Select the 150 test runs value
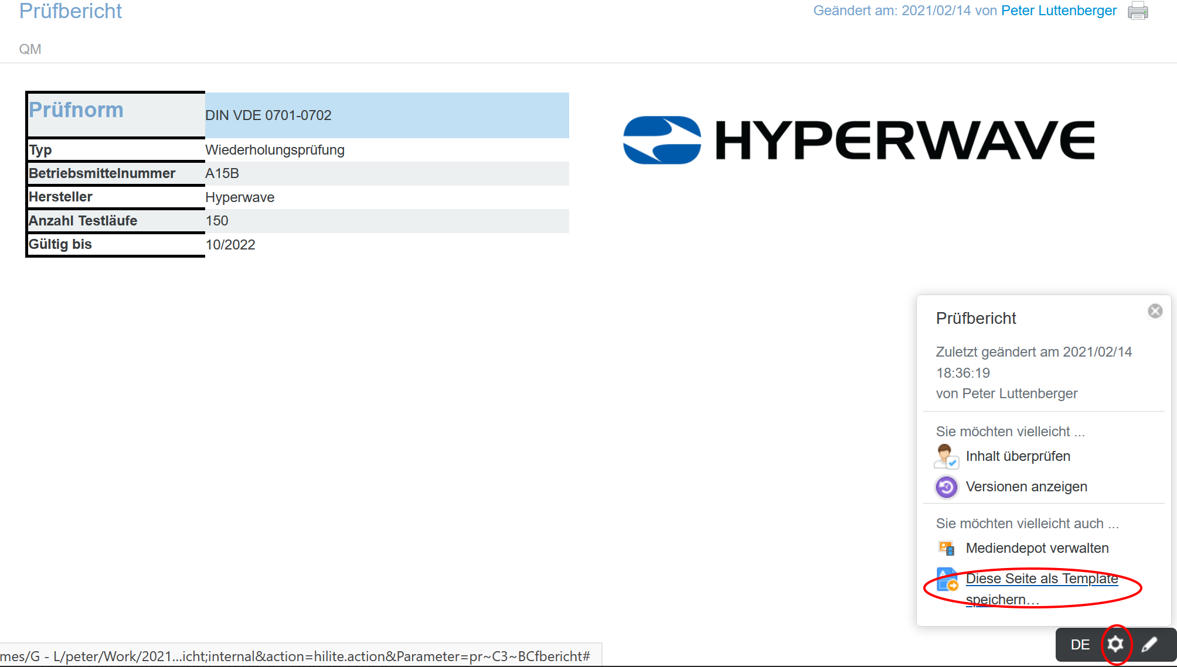 click(x=217, y=221)
